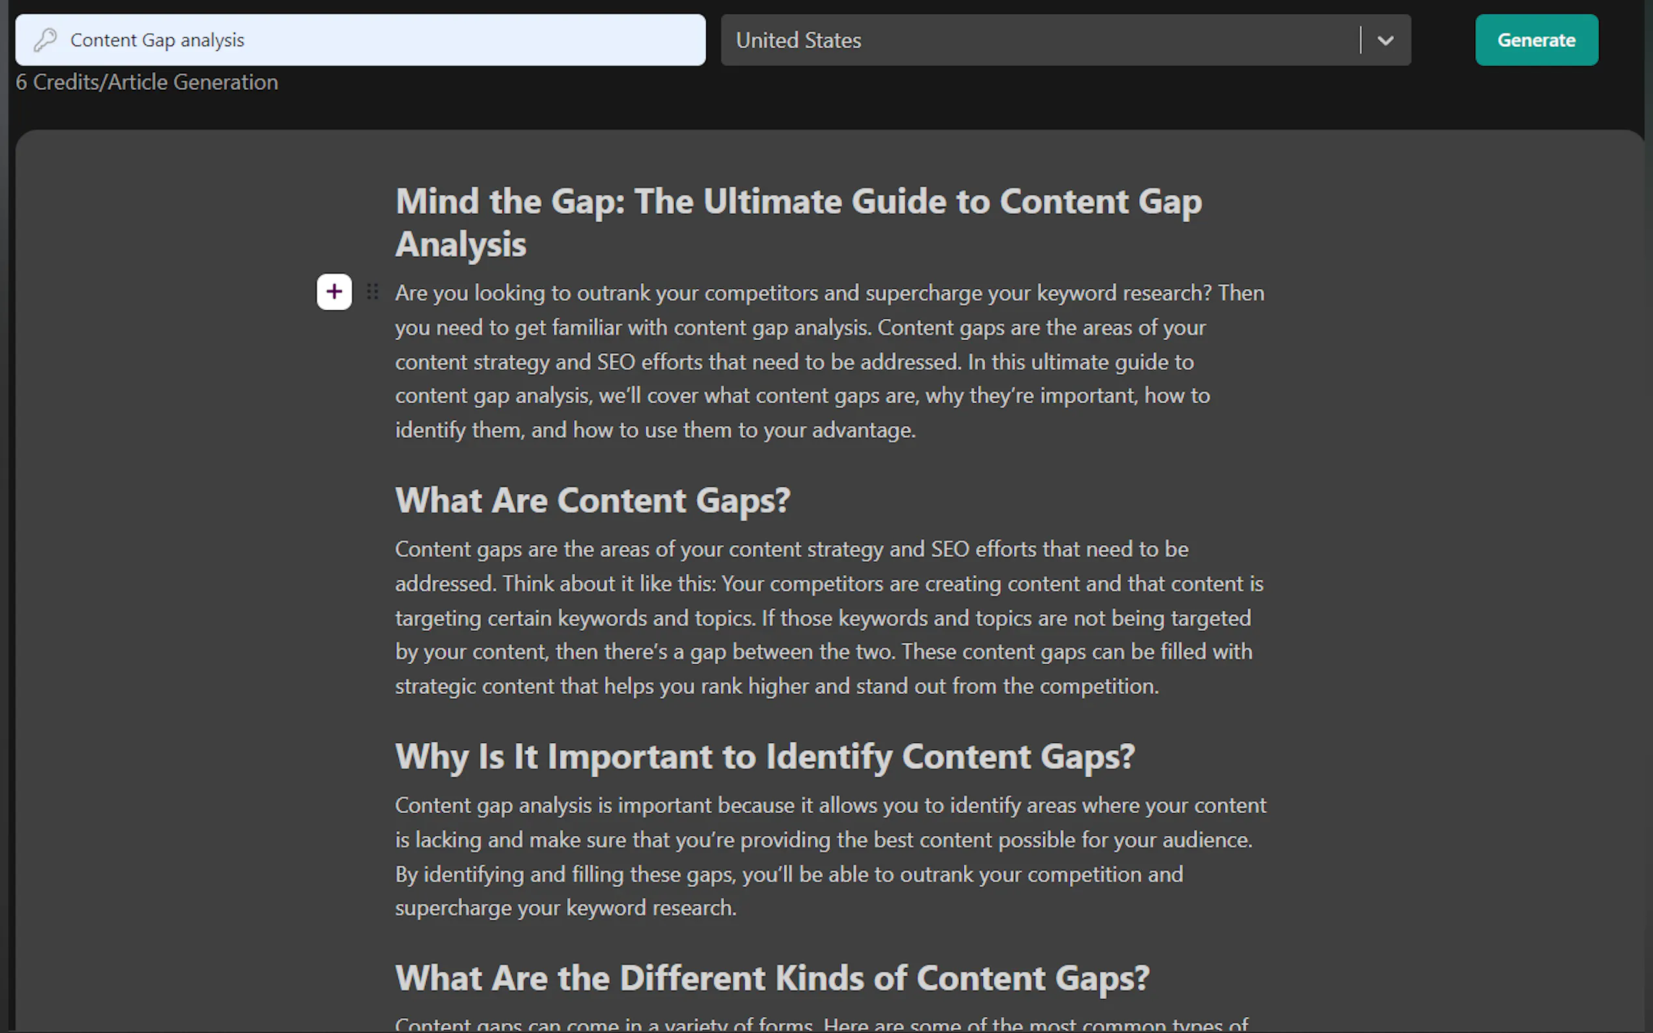Click the plus add-block icon
The height and width of the screenshot is (1033, 1653).
(334, 291)
